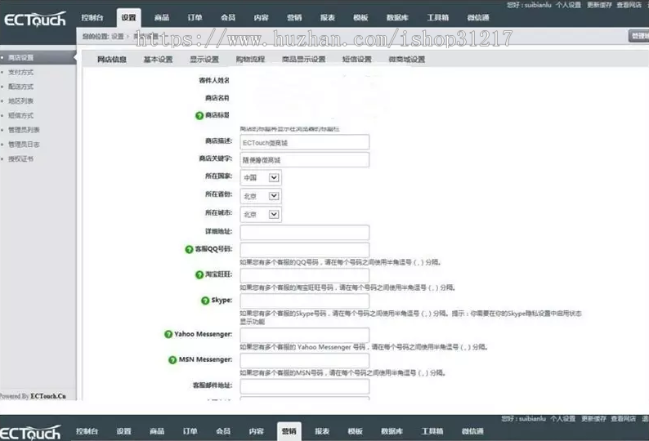This screenshot has height=441, width=649.
Task: Open the 会员 menu in upper header
Action: click(228, 18)
